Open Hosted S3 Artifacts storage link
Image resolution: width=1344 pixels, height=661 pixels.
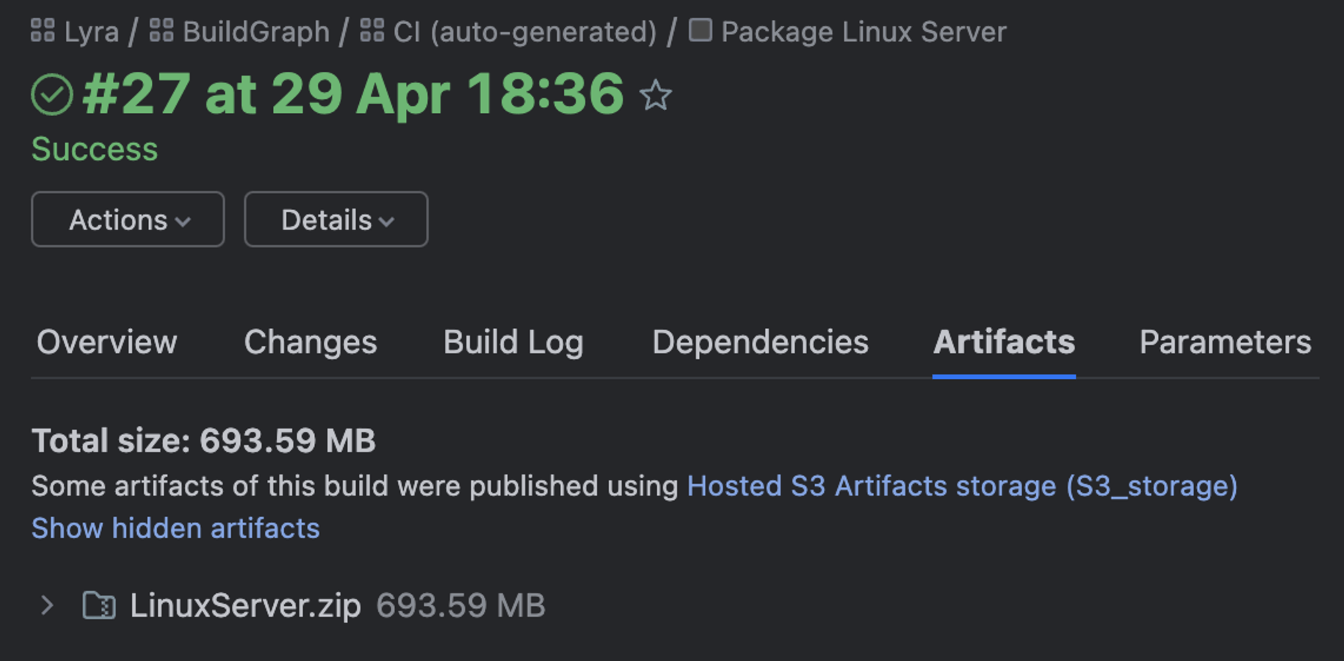point(962,486)
